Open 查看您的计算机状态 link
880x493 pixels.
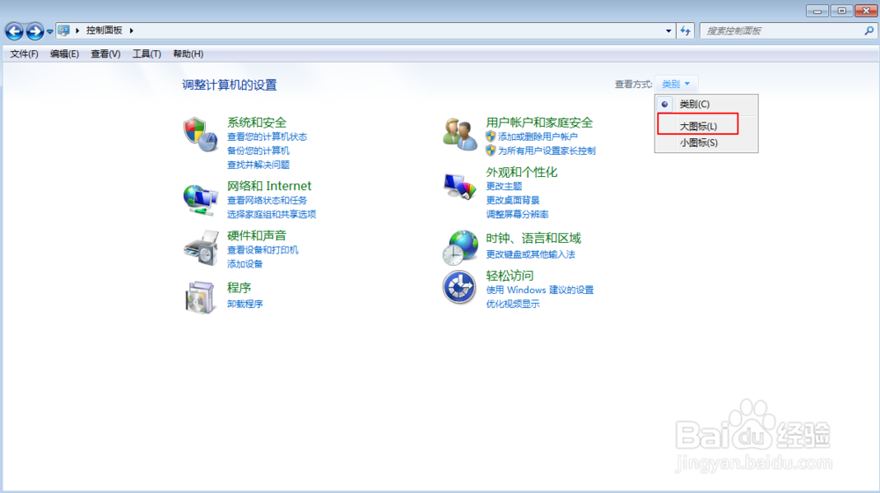(267, 136)
